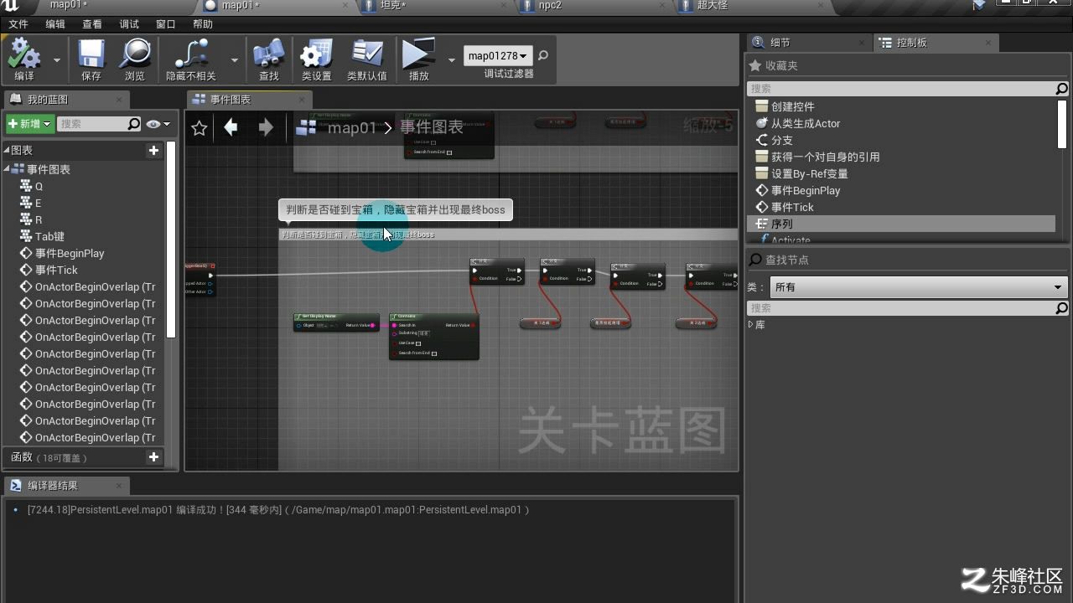This screenshot has width=1073, height=603.
Task: Navigate back with graph left arrow
Action: point(231,127)
